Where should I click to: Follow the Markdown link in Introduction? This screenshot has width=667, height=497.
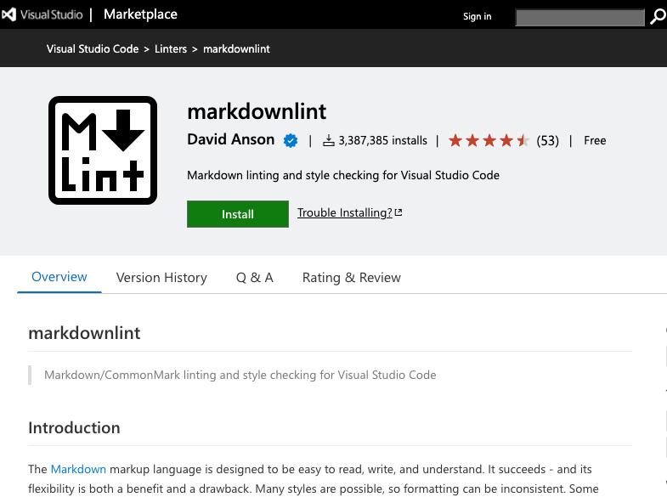tap(78, 469)
